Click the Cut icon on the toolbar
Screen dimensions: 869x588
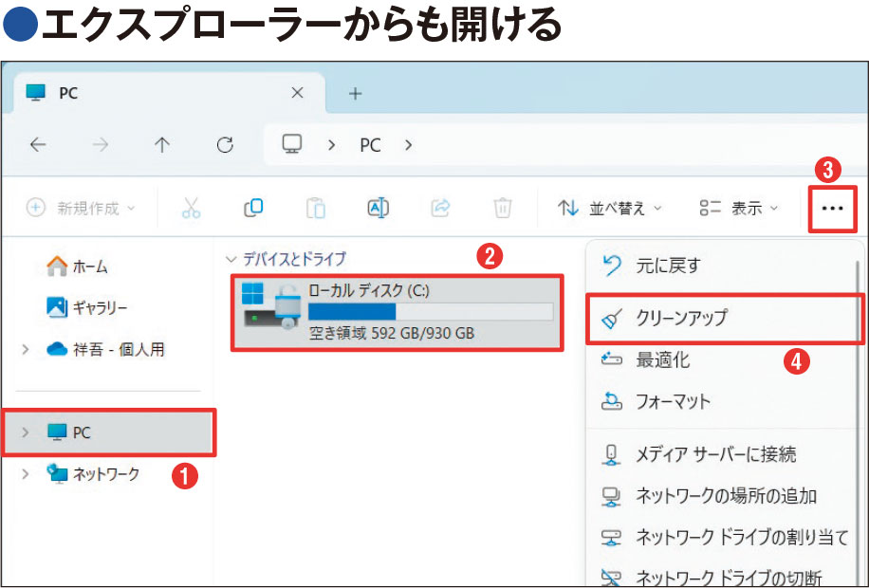pos(193,209)
